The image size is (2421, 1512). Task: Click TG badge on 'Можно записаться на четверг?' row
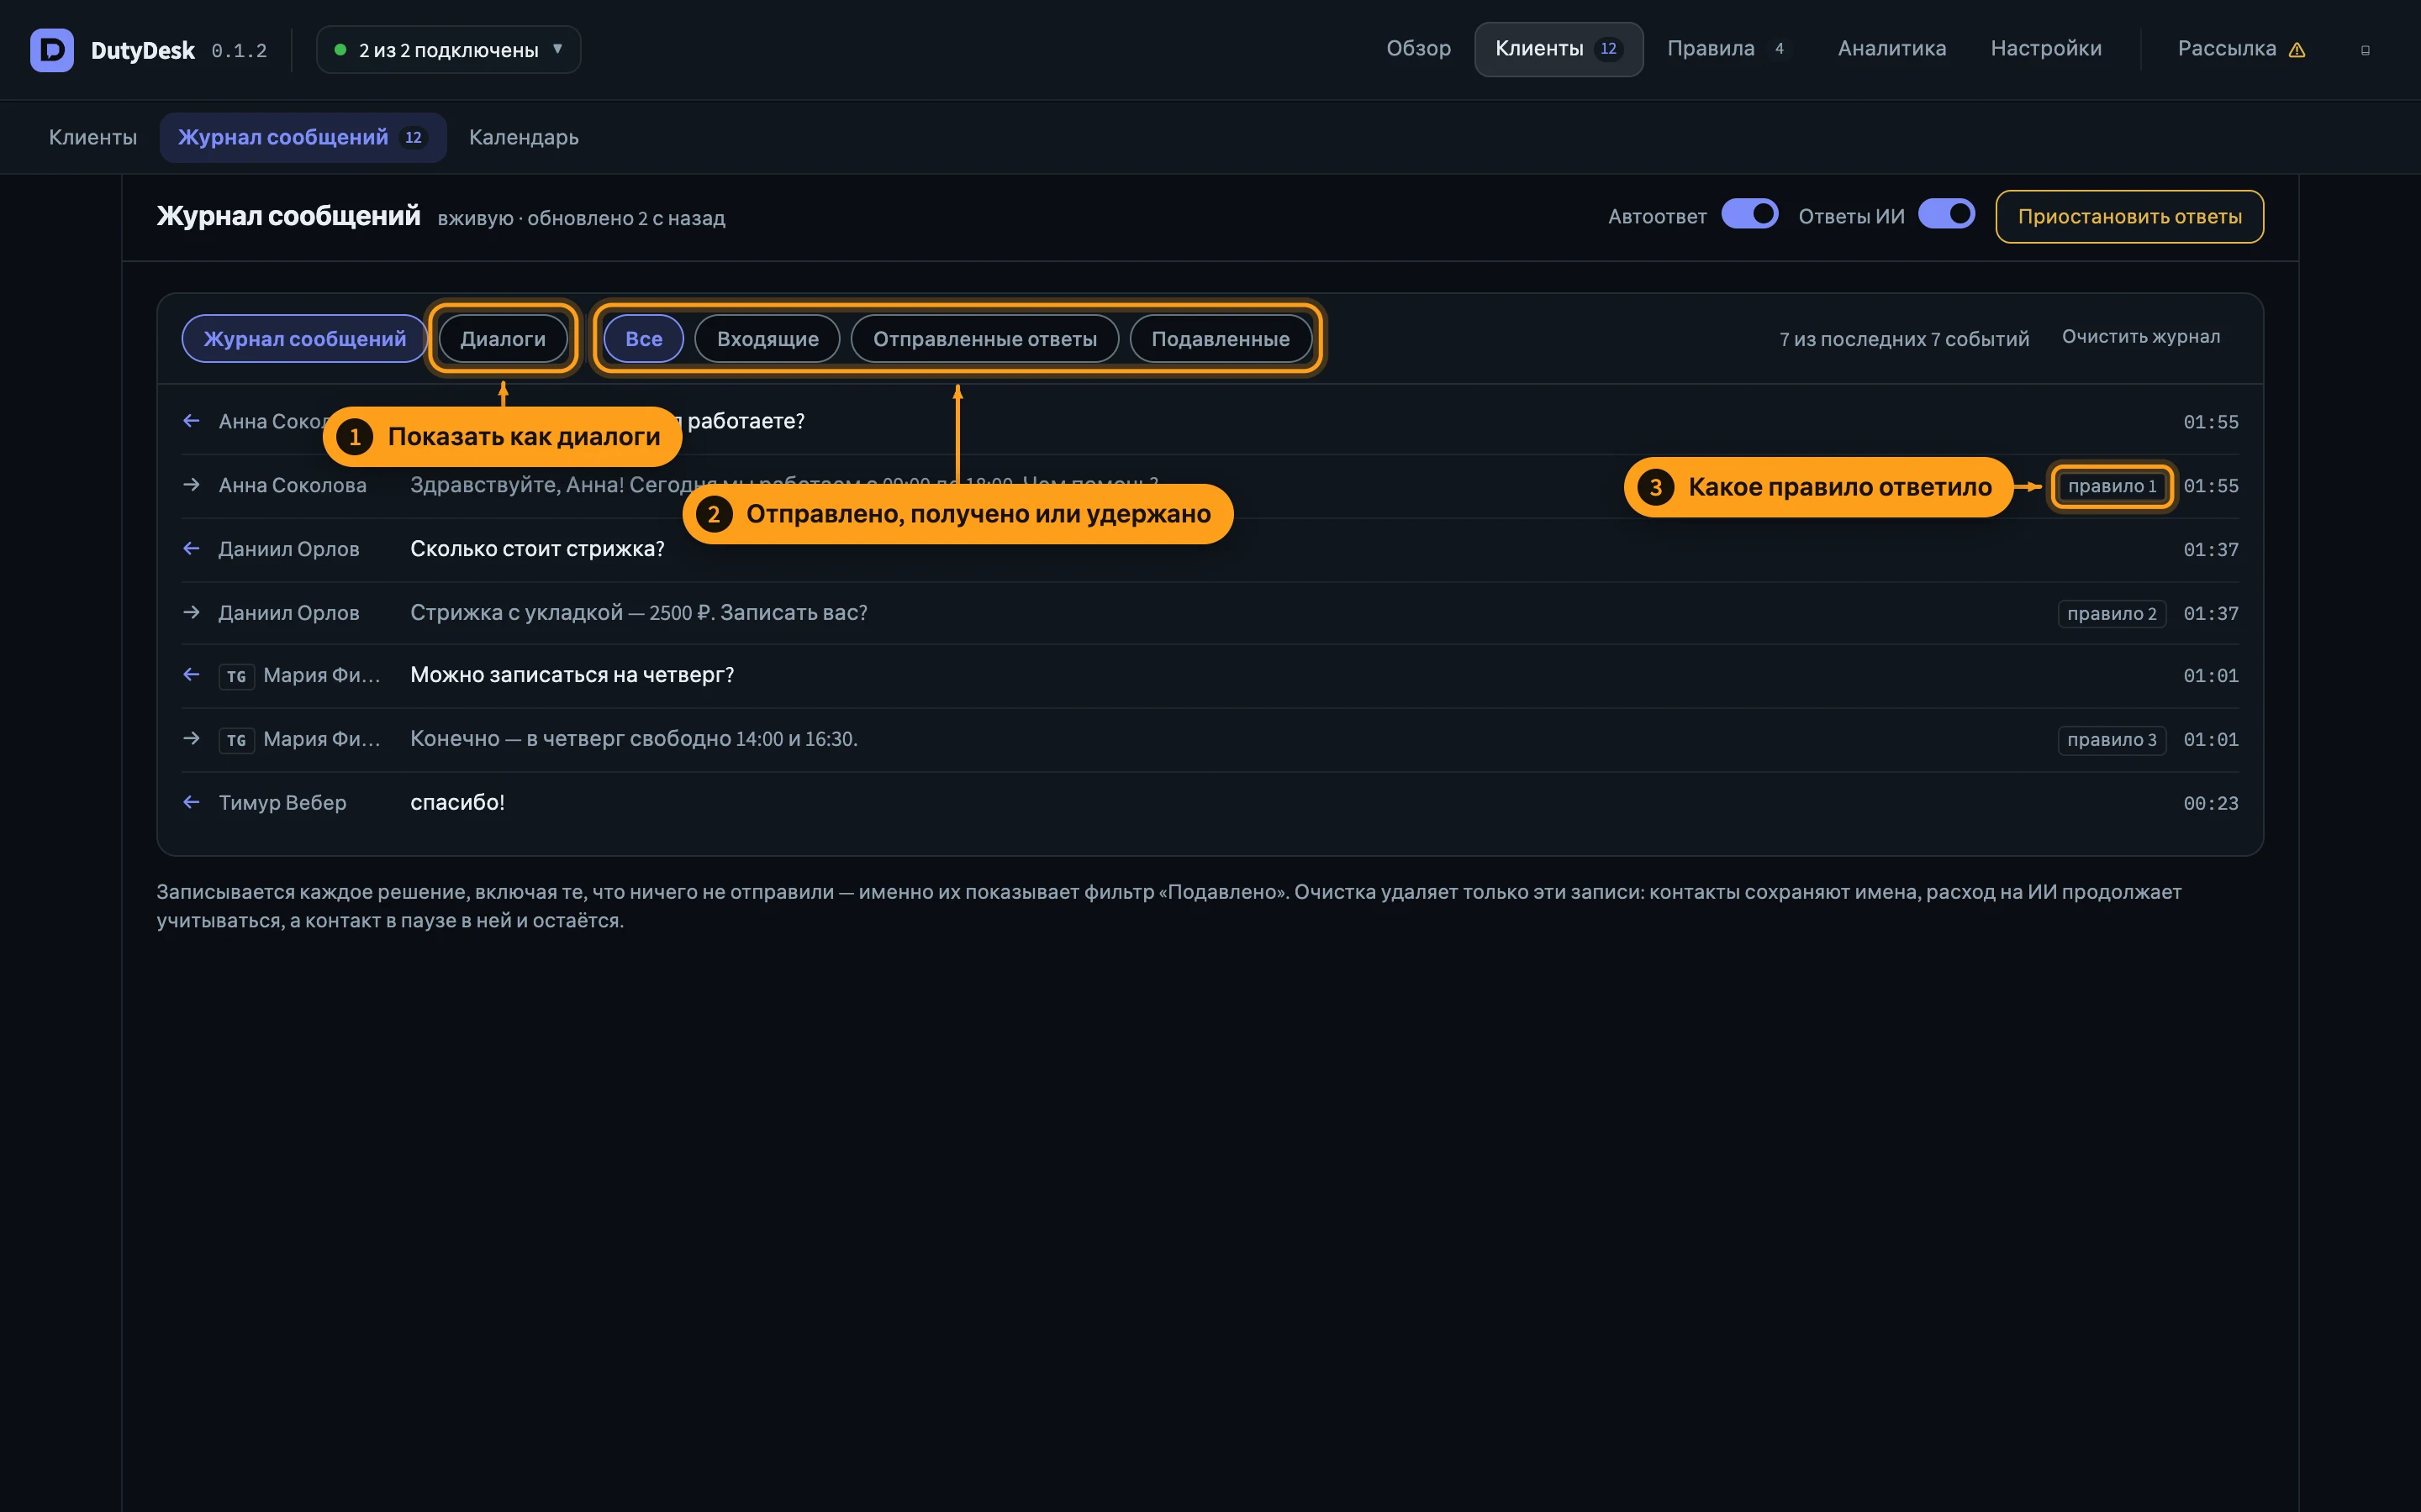[236, 676]
